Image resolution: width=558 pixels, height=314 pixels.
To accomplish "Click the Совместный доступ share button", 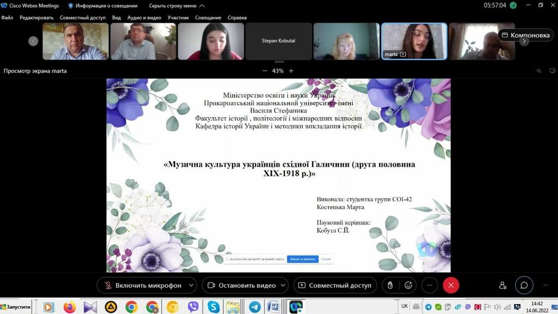I will (335, 285).
